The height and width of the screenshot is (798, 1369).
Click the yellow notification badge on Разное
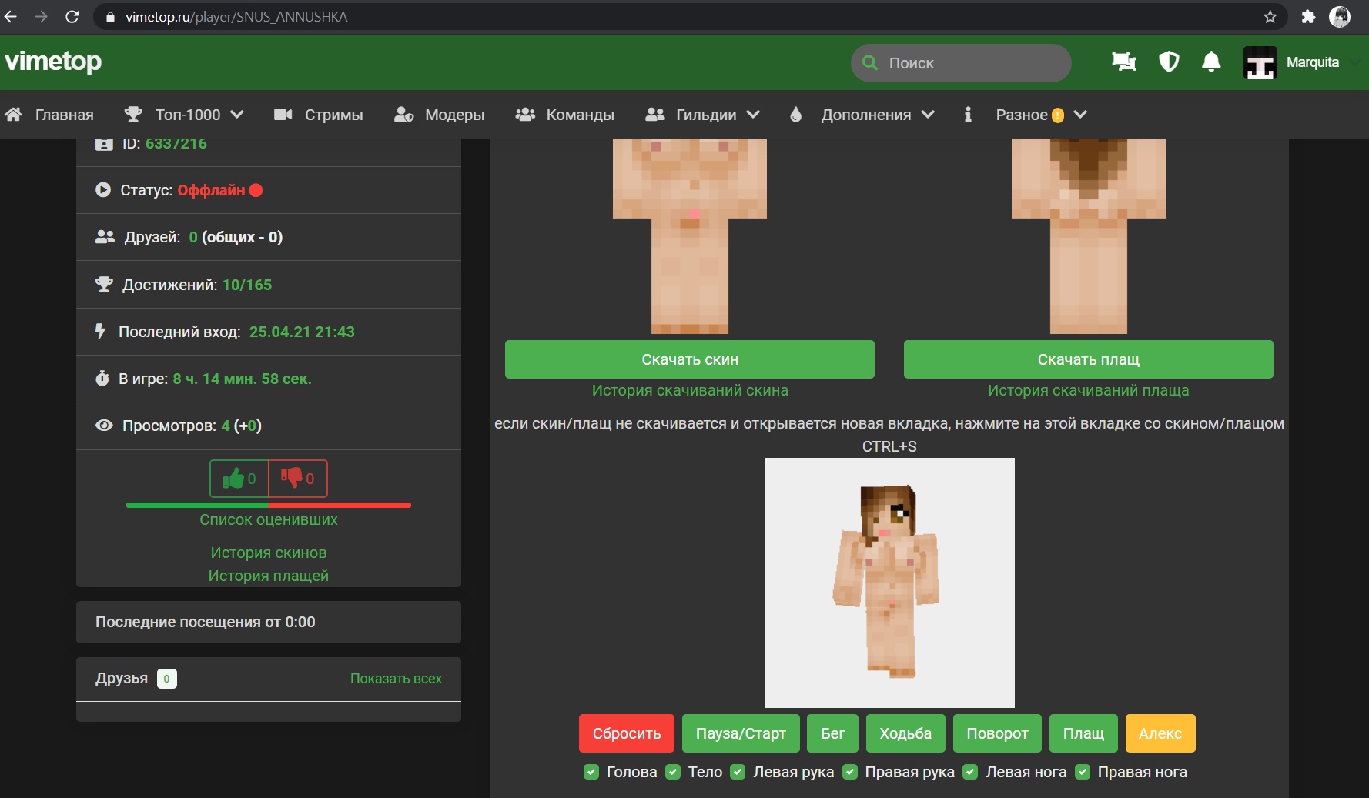point(1058,115)
